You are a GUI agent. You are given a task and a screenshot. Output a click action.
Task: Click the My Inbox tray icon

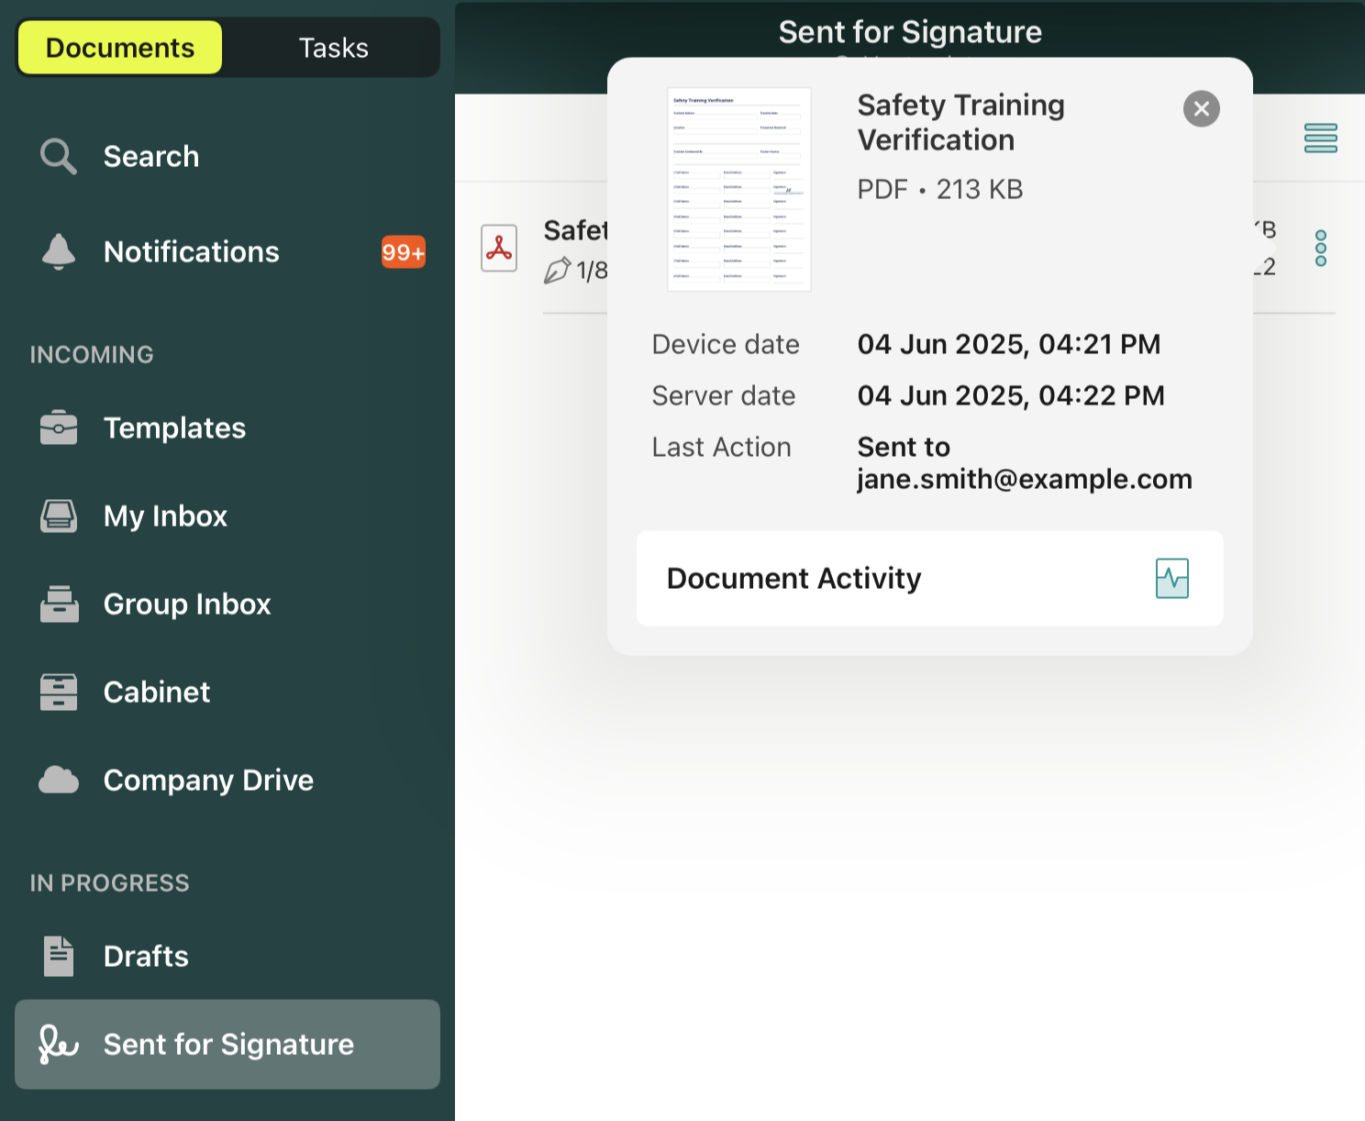[58, 516]
